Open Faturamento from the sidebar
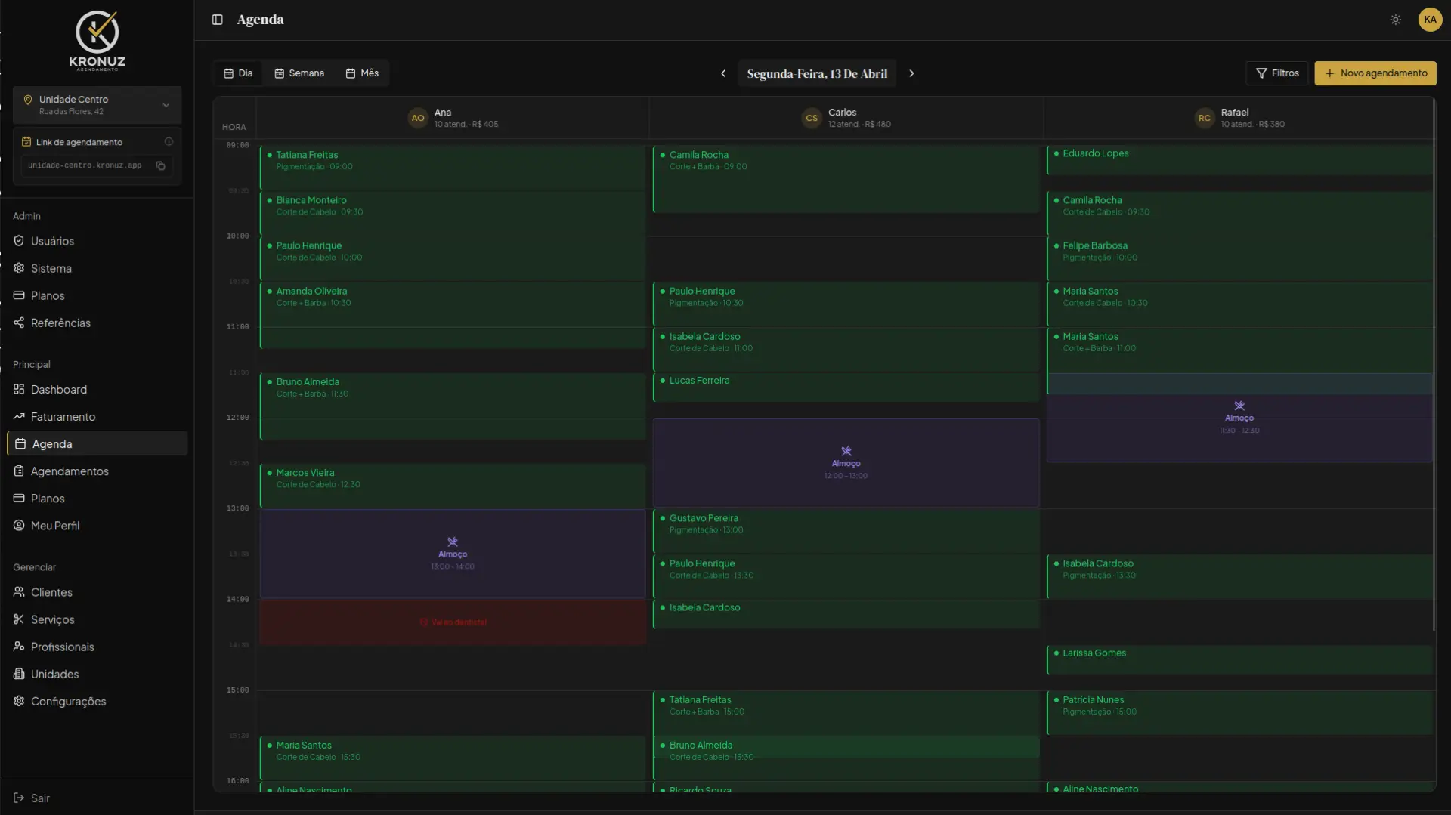This screenshot has height=815, width=1451. 63,417
